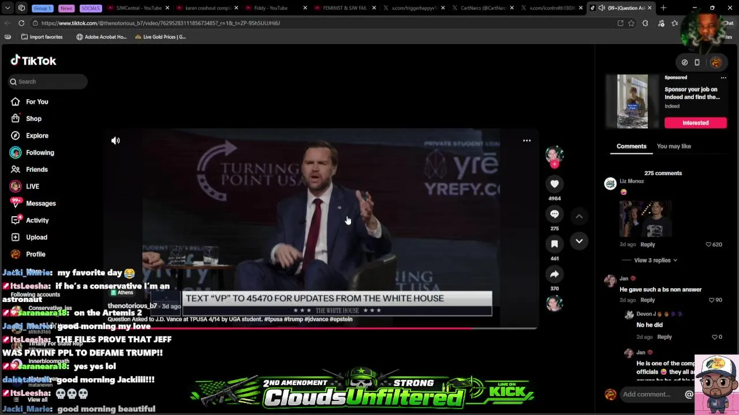Follow the creator via the plus badge
Image resolution: width=739 pixels, height=415 pixels.
(554, 164)
